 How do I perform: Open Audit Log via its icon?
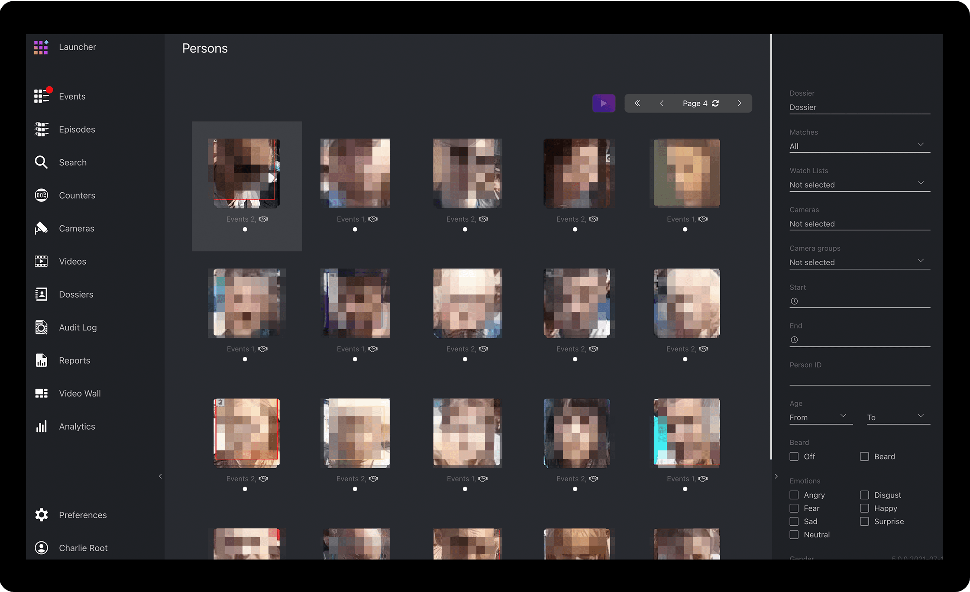click(41, 327)
